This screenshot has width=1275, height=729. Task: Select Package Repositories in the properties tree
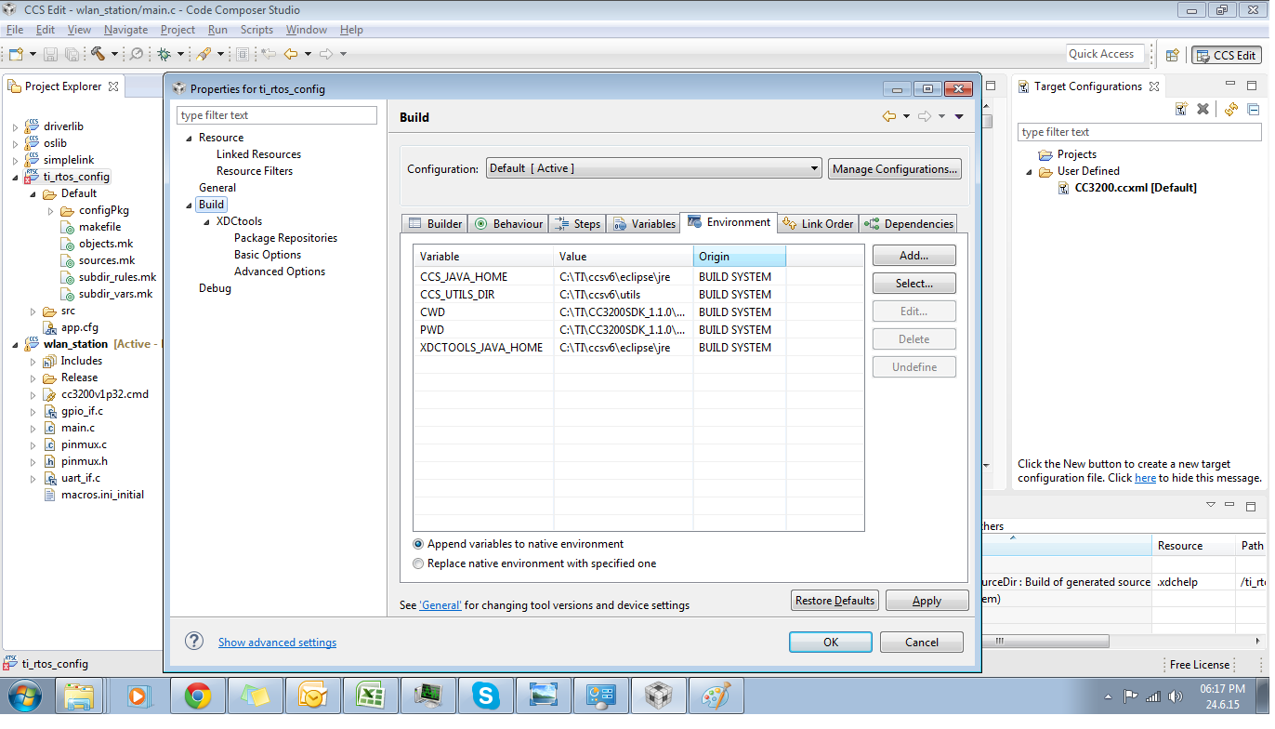click(285, 238)
